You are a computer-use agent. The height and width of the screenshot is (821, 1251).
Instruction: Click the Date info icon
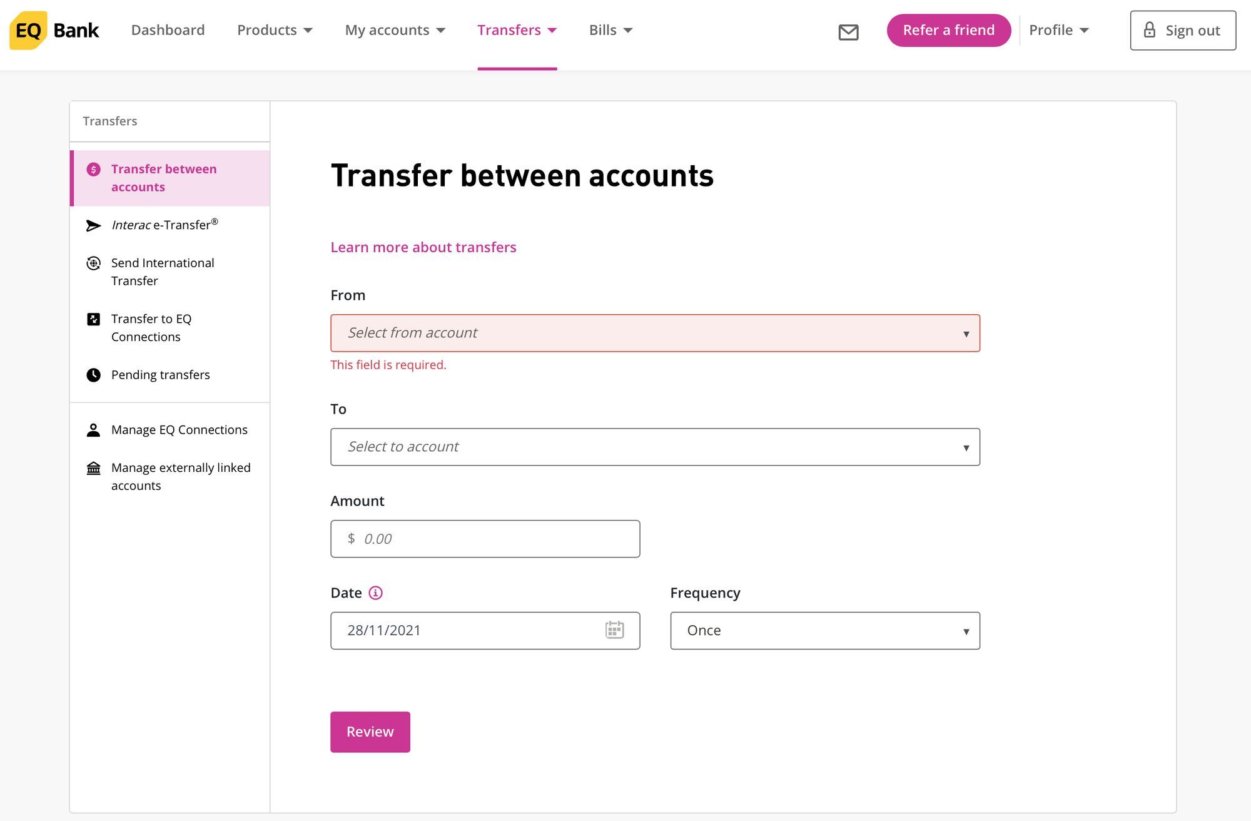click(x=375, y=593)
